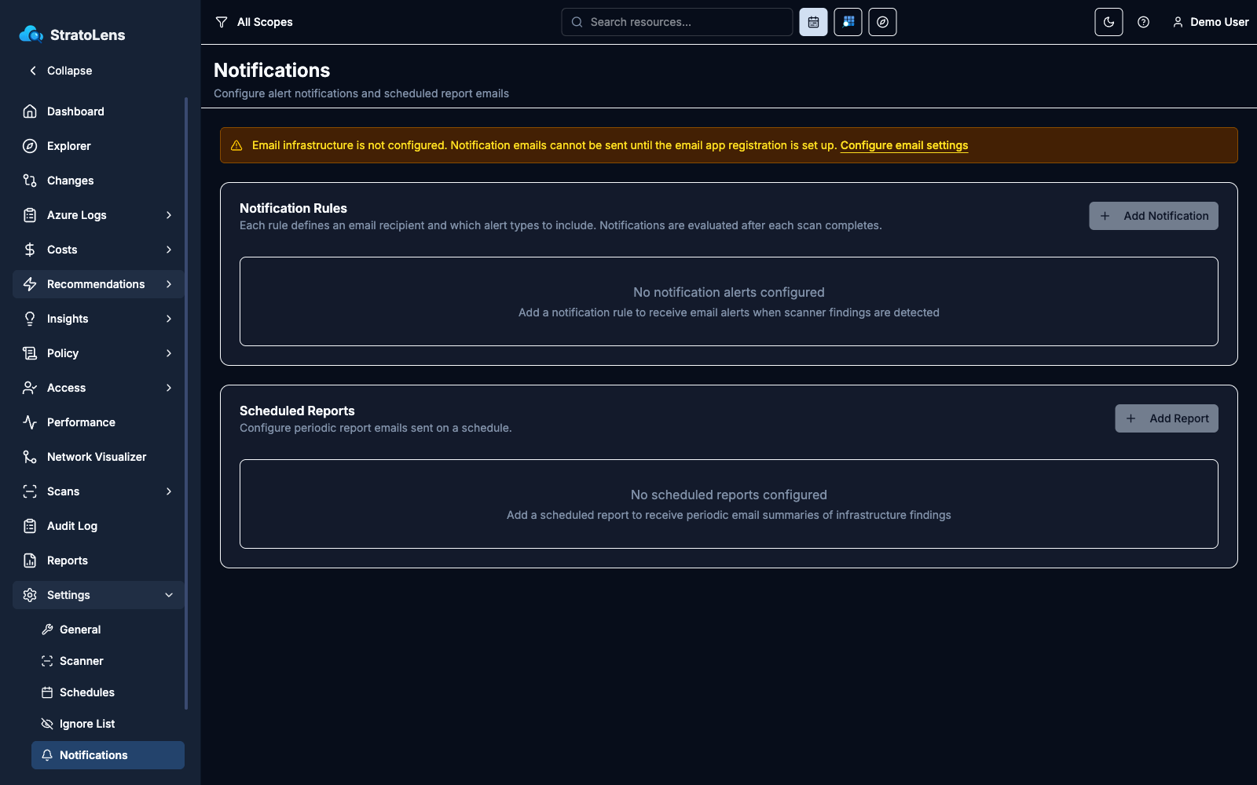Click the Changes icon in sidebar

click(x=30, y=181)
